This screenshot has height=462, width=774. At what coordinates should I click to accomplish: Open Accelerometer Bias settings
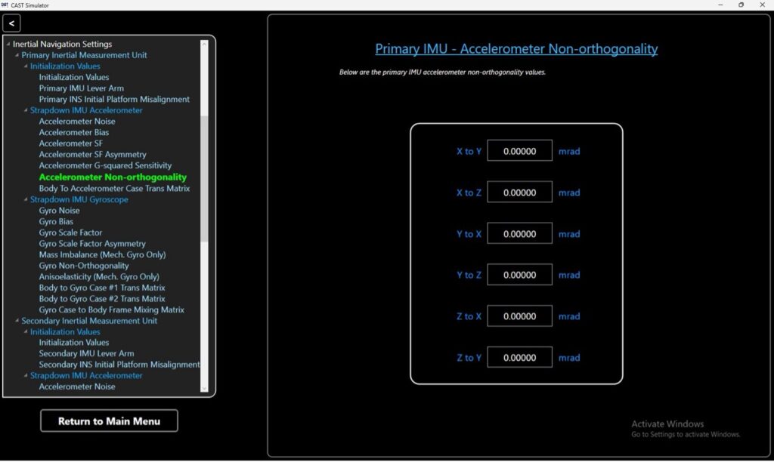(x=73, y=132)
